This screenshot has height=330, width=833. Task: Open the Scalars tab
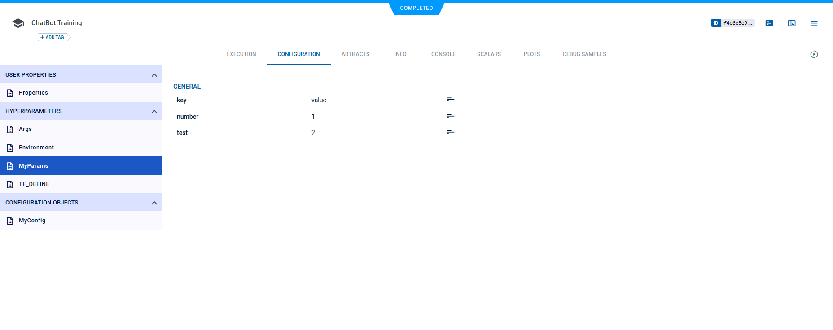pyautogui.click(x=489, y=54)
